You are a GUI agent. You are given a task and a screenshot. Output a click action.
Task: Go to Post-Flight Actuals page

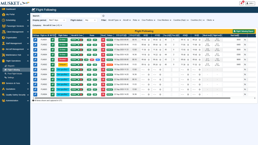click(x=16, y=74)
